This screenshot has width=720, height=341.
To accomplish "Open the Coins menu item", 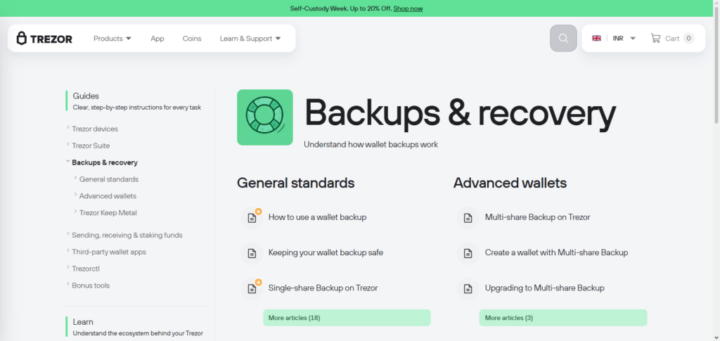I will coord(192,39).
